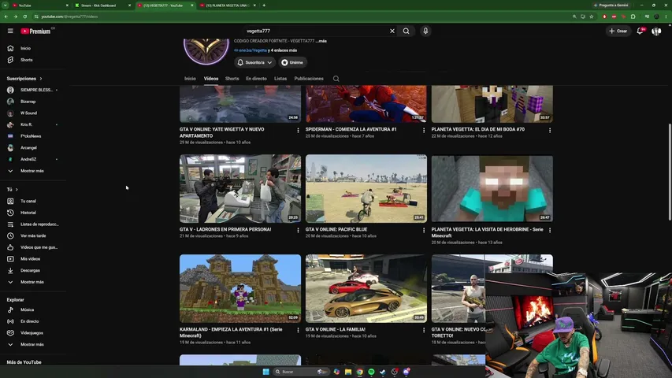Open Windows Start menu
Screen dimensions: 672x378
click(x=265, y=372)
